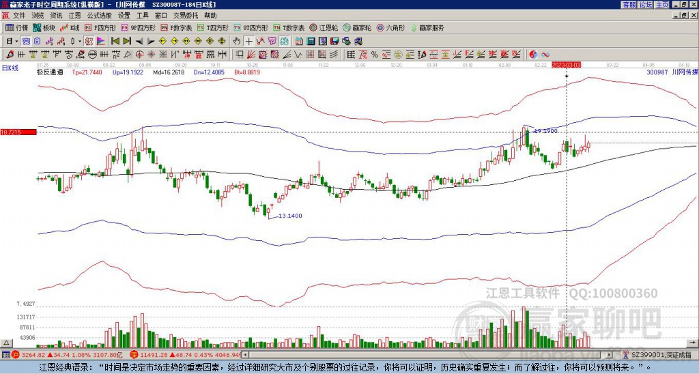This screenshot has width=699, height=374.
Task: Open the 窗口 menu
Action: point(161,16)
